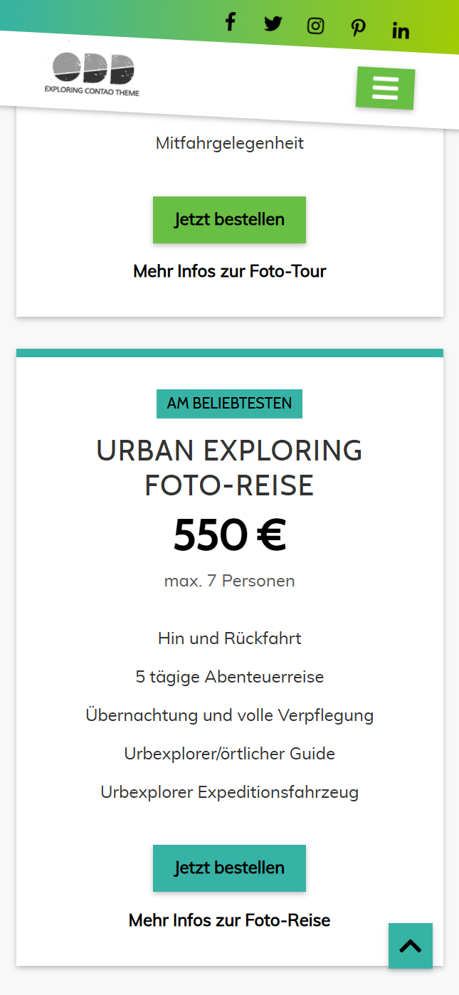Click the AM BELIEBTESTEN badge
This screenshot has height=995, width=459.
pos(229,404)
